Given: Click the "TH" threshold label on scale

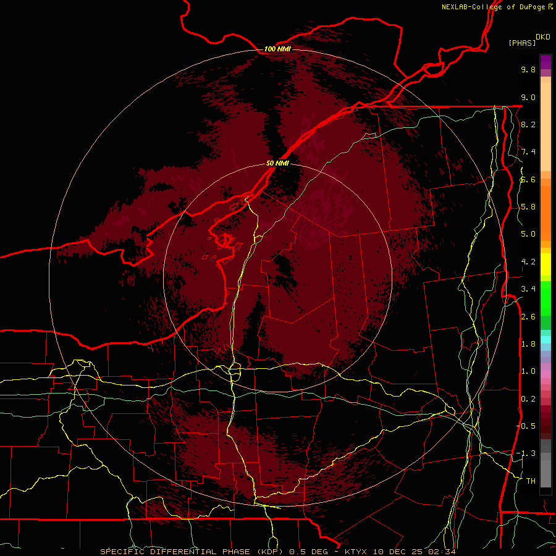Looking at the screenshot, I should (531, 481).
